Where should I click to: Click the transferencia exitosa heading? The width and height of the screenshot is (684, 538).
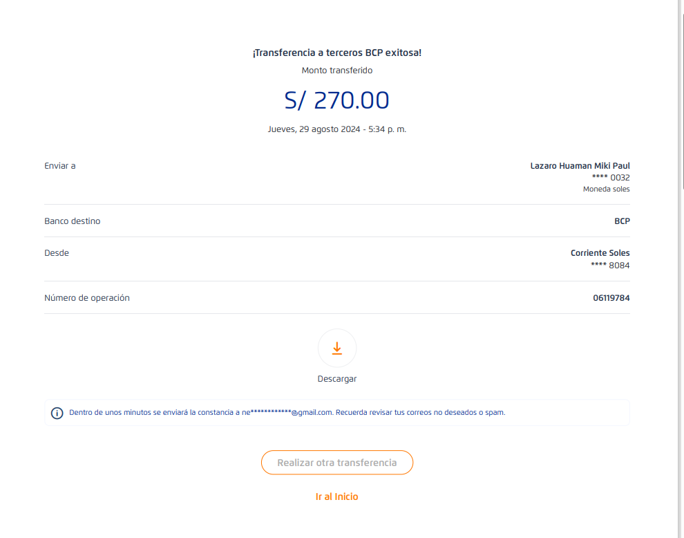pos(337,53)
